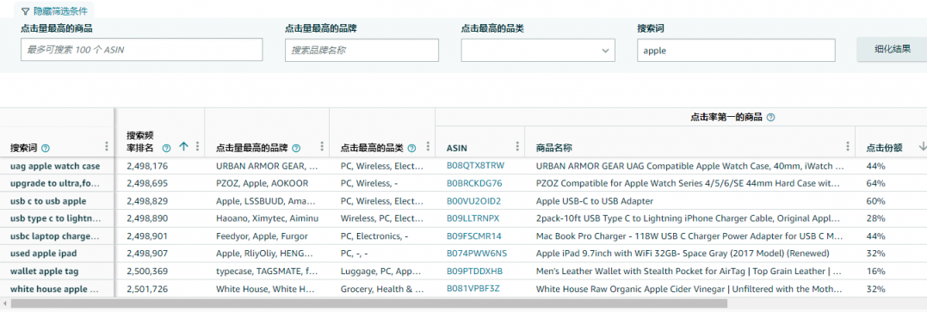
Task: Open help icon beside 点击量最高的品牌 header
Action: (x=296, y=149)
